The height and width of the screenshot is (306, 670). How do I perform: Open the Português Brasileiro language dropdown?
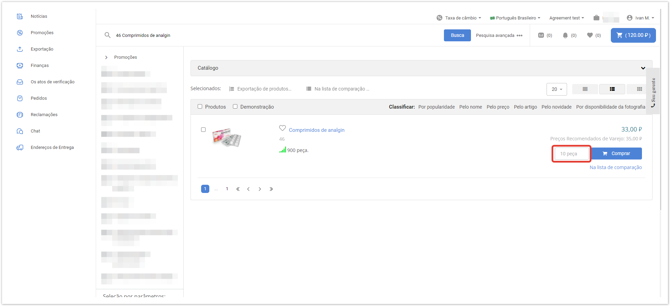(515, 18)
